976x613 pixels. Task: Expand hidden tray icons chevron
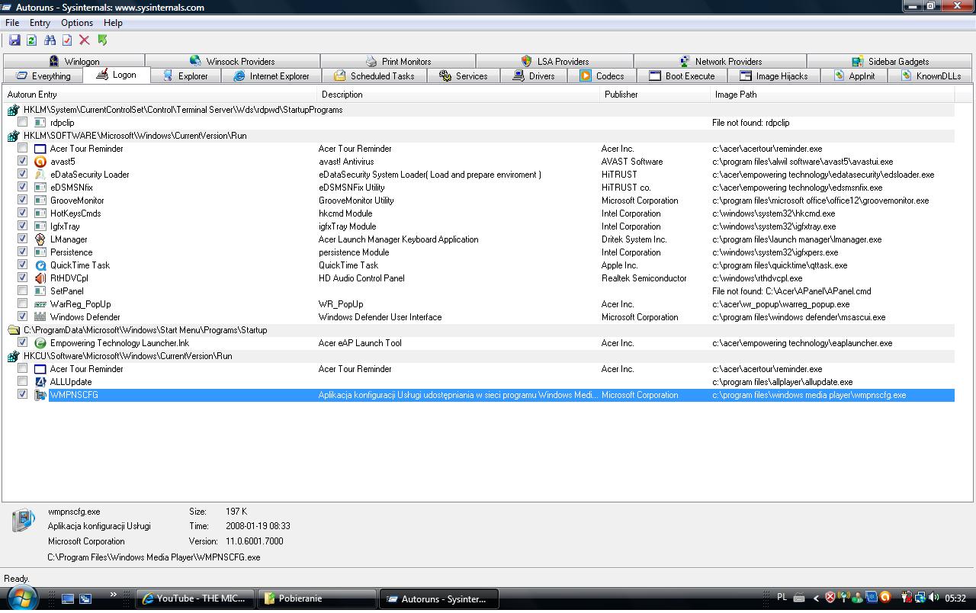coord(816,599)
